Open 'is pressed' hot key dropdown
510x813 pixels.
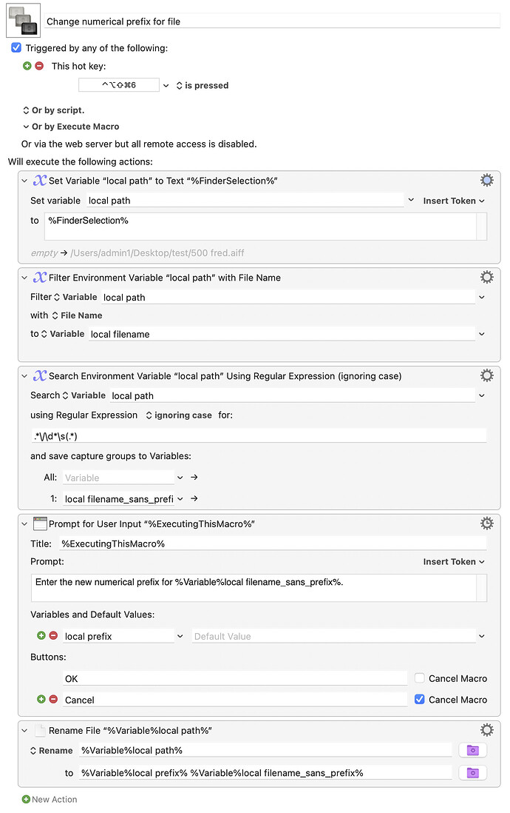202,85
